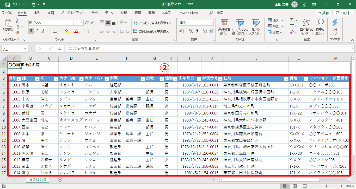Increase font size with large A icon
This screenshot has height=189, width=356.
pos(87,23)
